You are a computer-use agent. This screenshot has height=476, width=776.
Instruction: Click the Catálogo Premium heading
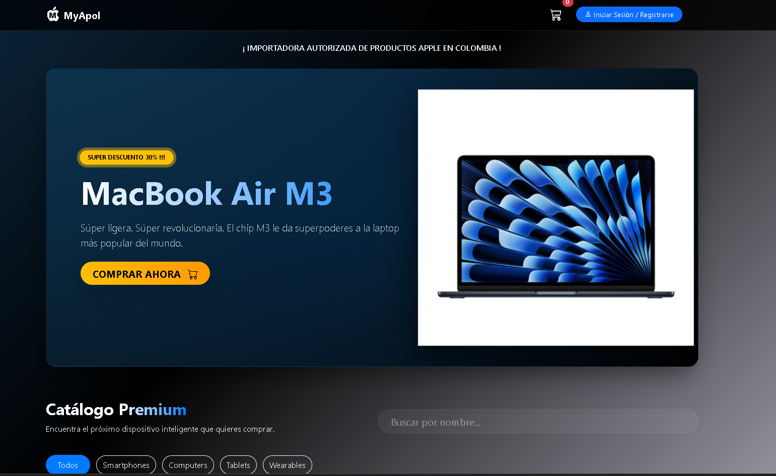pyautogui.click(x=116, y=410)
